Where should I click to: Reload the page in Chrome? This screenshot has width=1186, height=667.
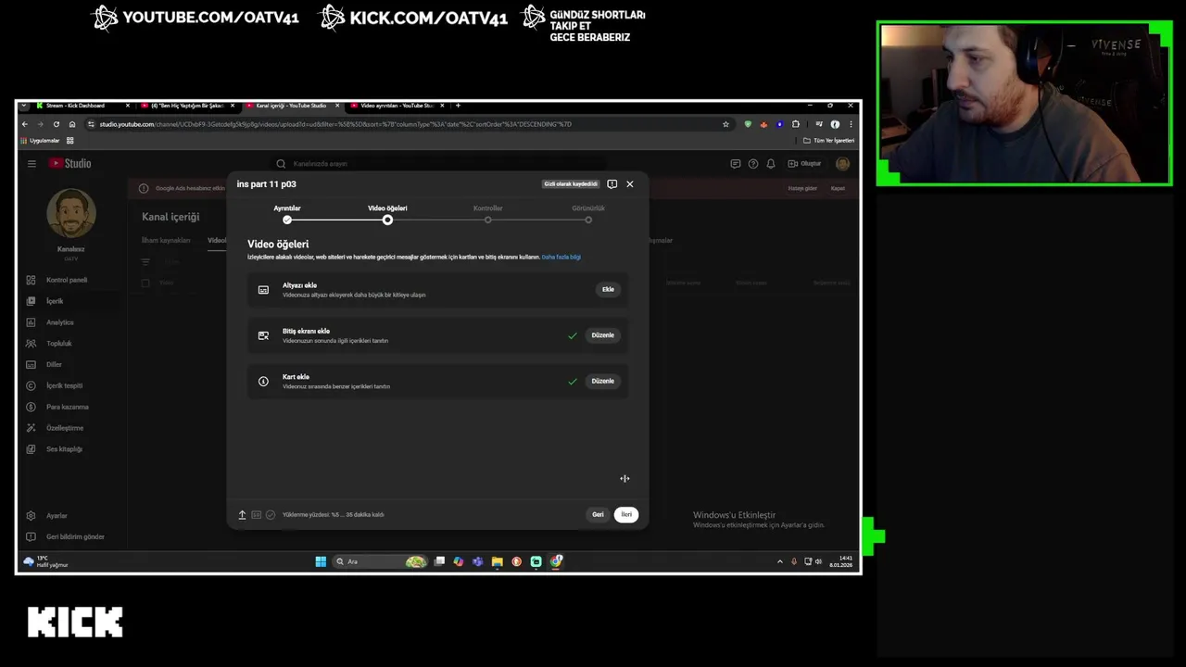(x=57, y=124)
